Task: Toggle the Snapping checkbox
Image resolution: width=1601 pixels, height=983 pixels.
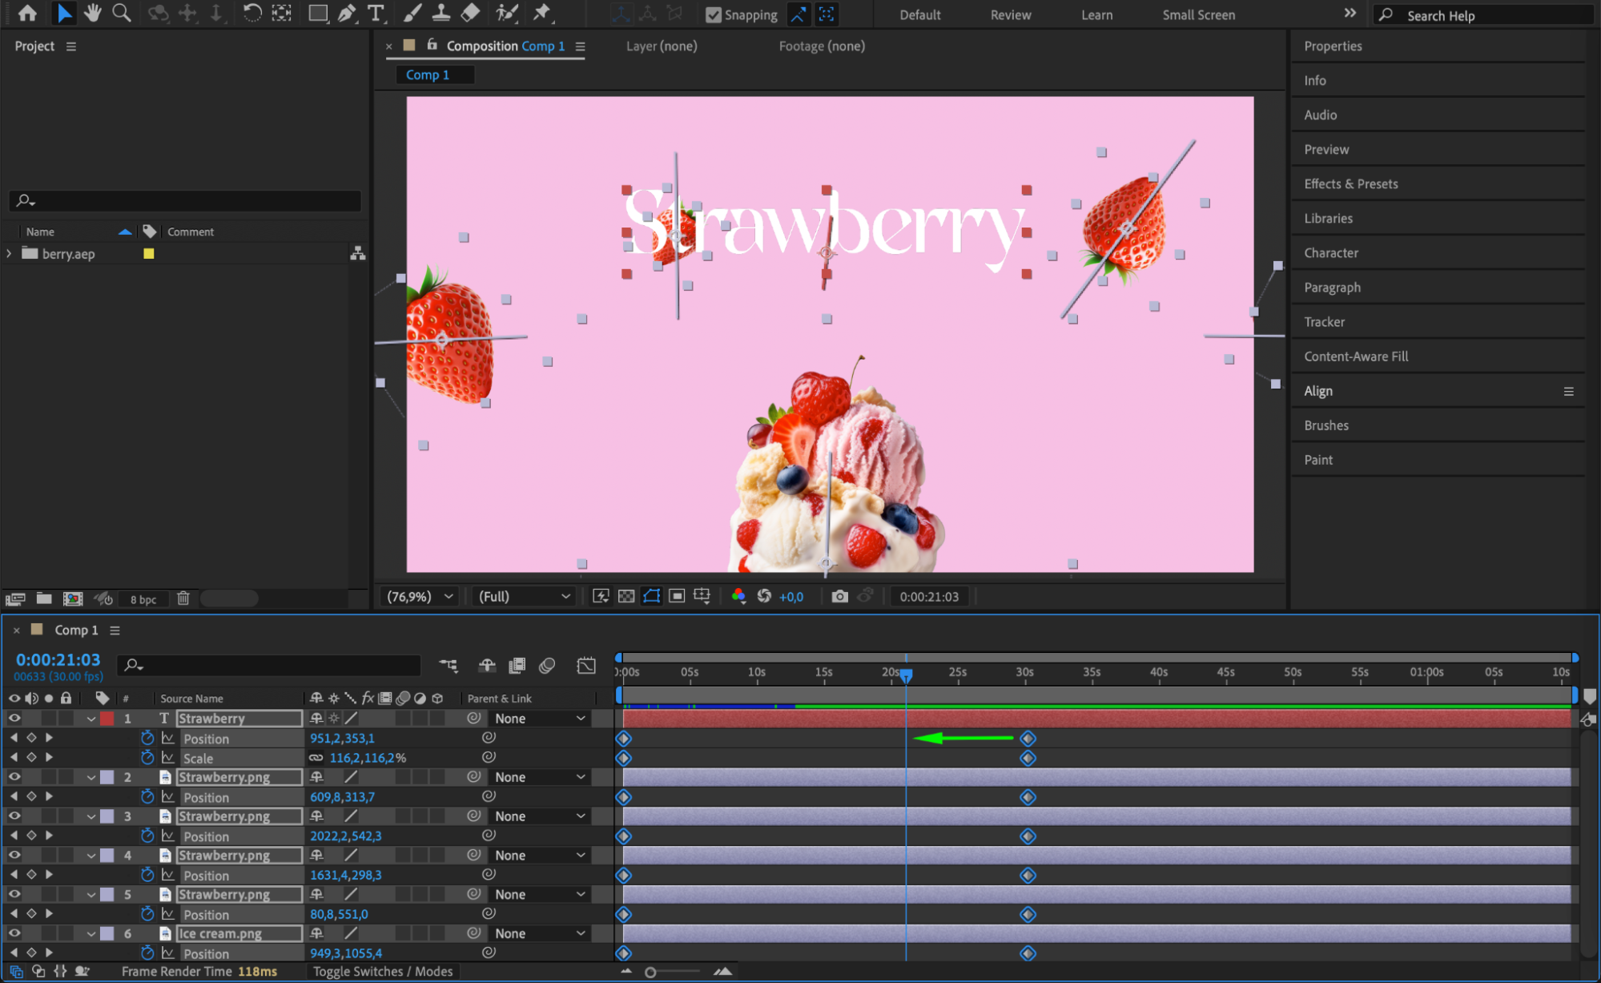Action: coord(713,14)
